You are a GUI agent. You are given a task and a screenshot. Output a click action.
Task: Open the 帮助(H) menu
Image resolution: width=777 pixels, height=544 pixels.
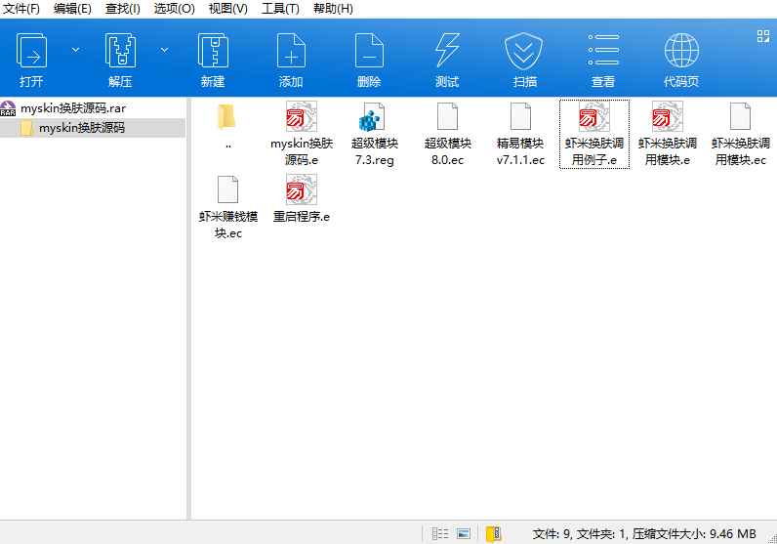[x=333, y=9]
